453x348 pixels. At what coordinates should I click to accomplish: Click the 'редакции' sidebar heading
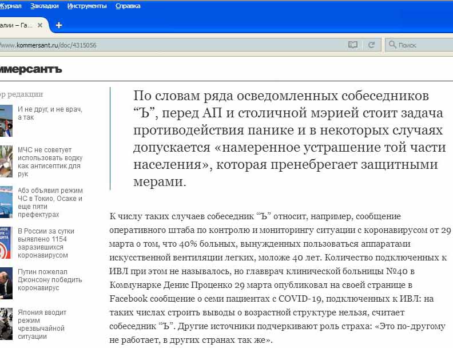pyautogui.click(x=25, y=94)
